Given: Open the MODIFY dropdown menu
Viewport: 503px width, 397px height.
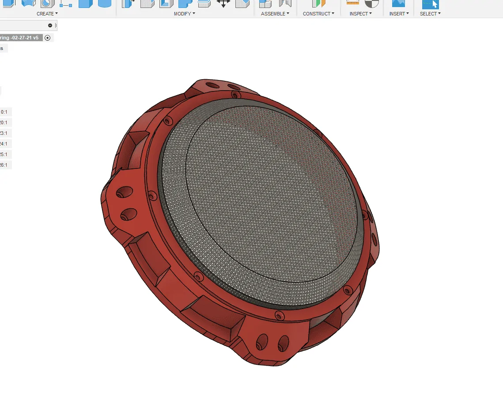Looking at the screenshot, I should pos(185,14).
